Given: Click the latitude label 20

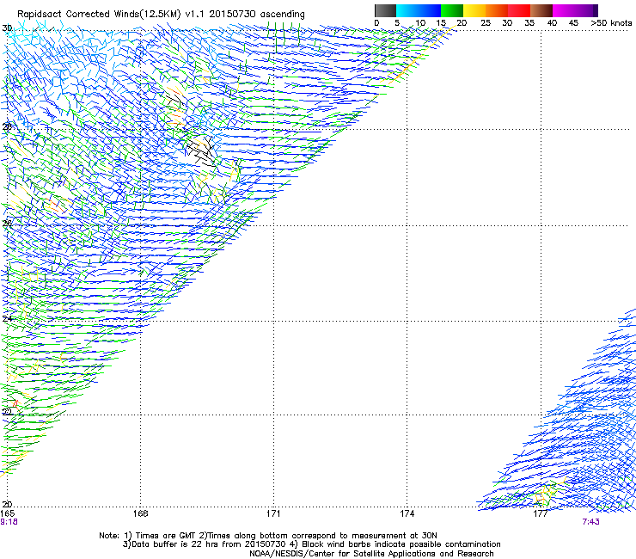Looking at the screenshot, I should point(7,504).
